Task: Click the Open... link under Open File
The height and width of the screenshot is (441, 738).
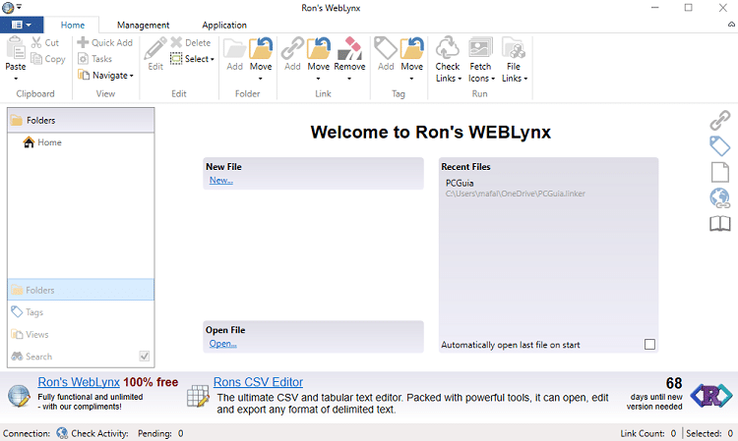Action: pyautogui.click(x=223, y=344)
